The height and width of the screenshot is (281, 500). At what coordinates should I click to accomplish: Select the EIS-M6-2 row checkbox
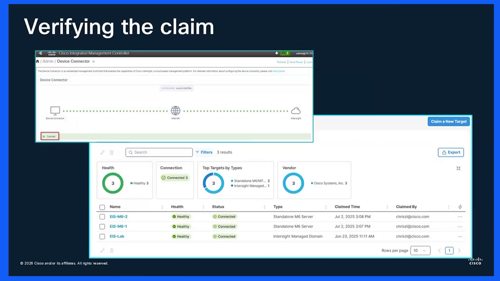click(x=102, y=217)
